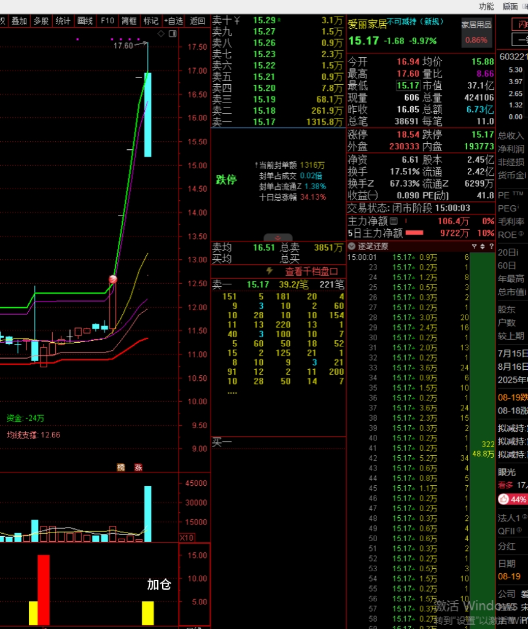Screen dimensions: 528x629
Task: Click the stock code 603221
Action: pos(513,57)
